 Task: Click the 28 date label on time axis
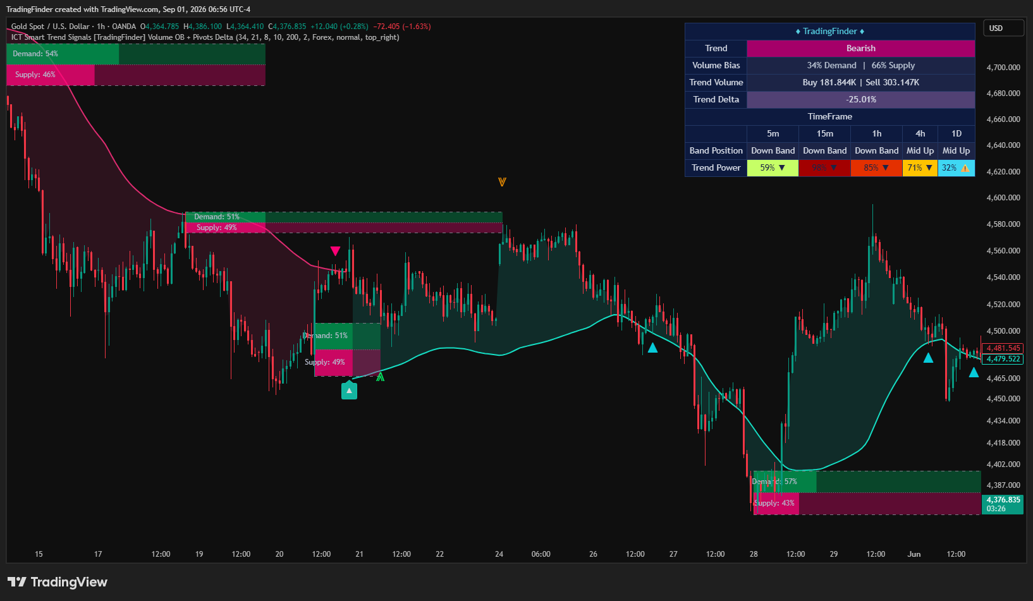click(754, 554)
